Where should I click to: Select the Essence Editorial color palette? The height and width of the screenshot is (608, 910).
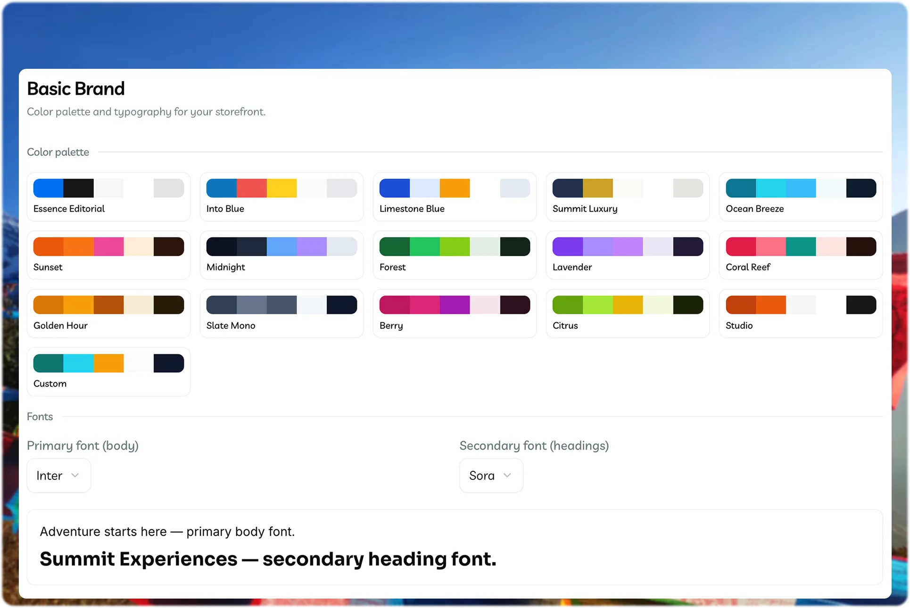pyautogui.click(x=108, y=197)
